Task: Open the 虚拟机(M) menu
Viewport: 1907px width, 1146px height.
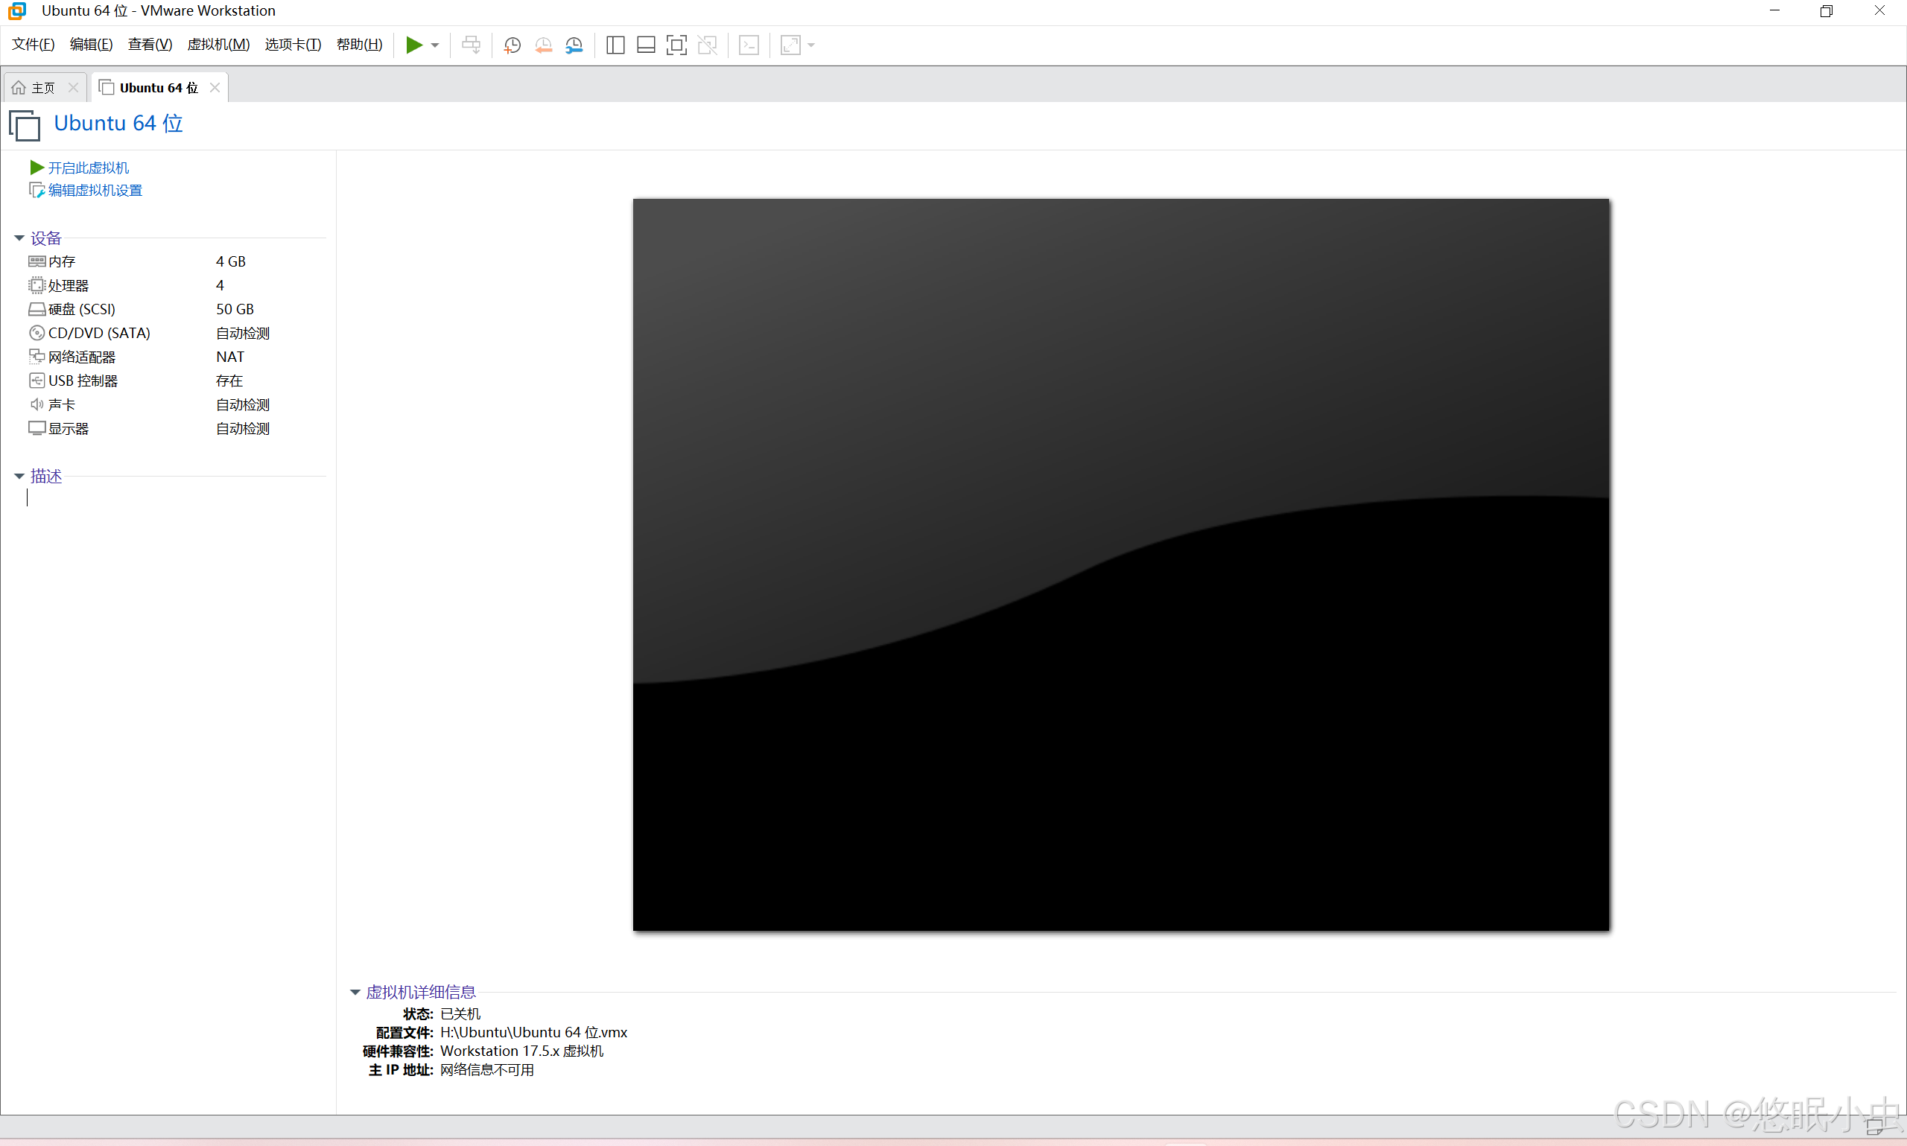Action: pos(218,45)
